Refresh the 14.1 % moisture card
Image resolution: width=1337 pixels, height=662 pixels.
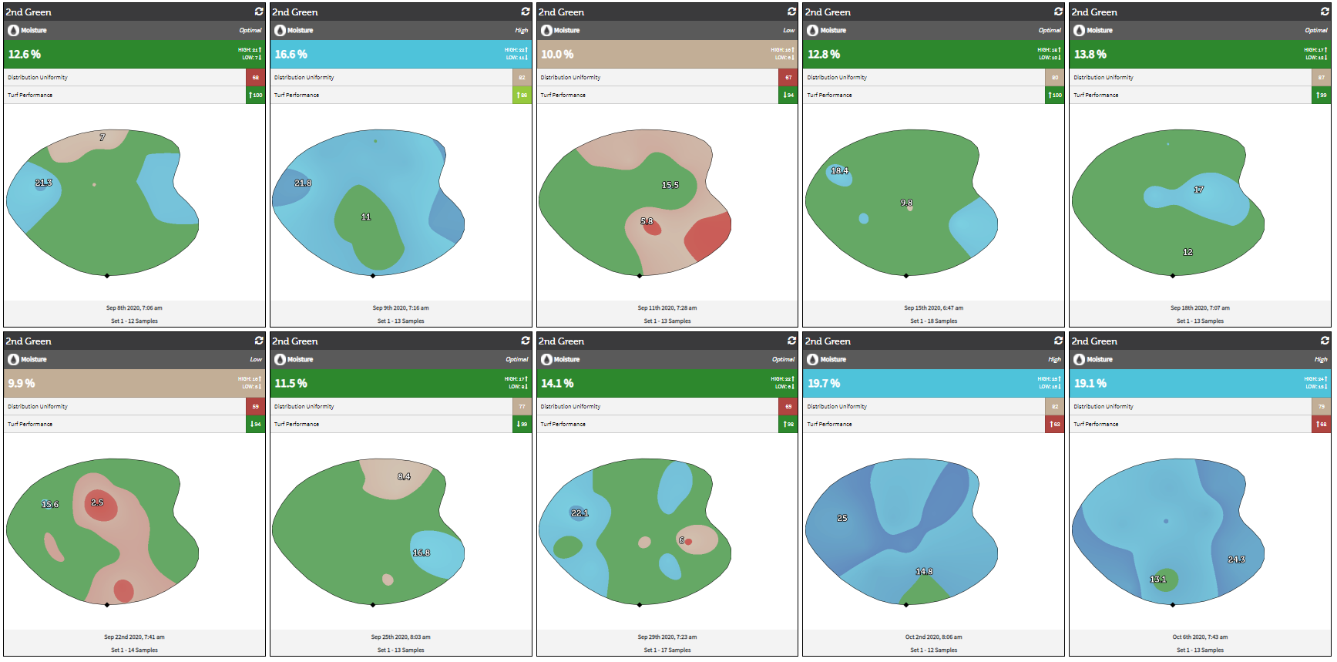pos(791,341)
